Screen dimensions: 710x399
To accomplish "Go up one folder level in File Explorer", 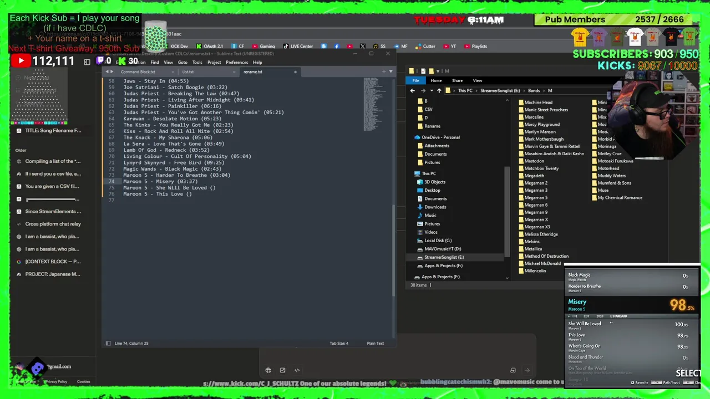I will point(439,90).
